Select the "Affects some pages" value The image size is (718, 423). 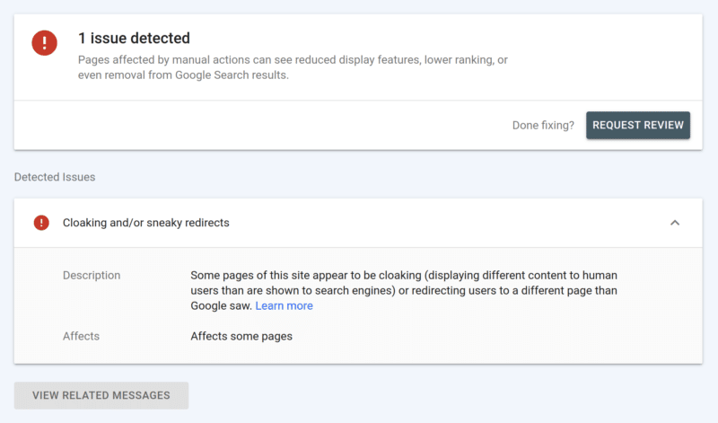[241, 337]
